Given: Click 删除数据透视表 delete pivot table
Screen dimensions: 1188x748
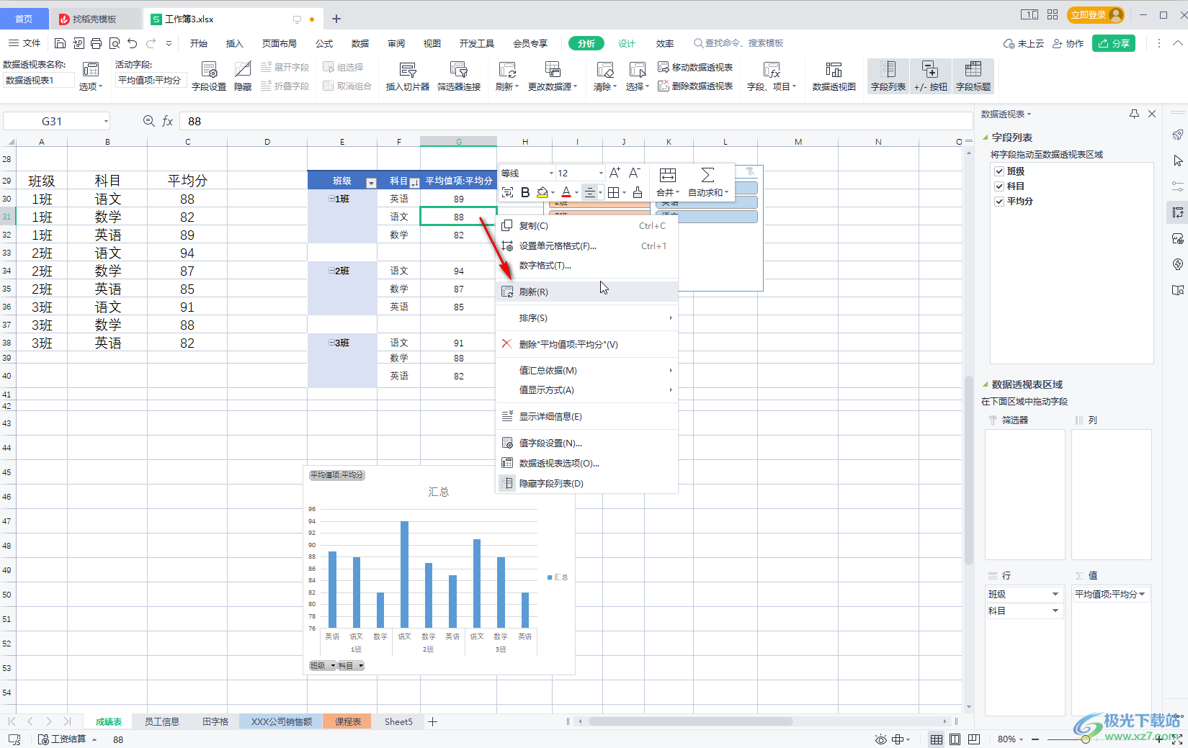Looking at the screenshot, I should [x=695, y=86].
